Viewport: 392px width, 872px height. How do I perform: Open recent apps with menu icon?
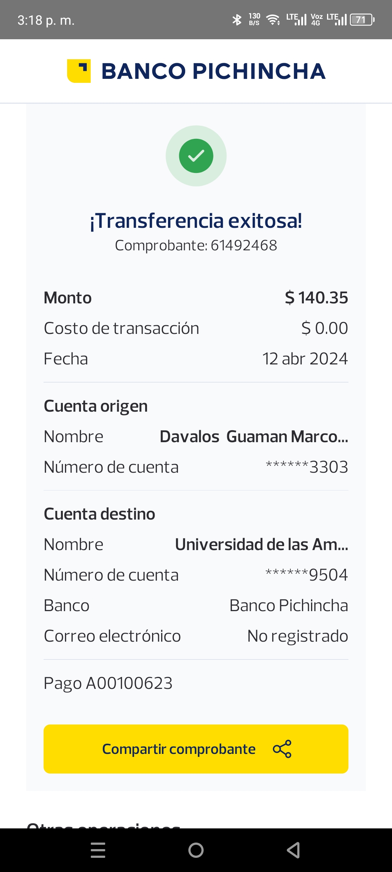[x=98, y=850]
